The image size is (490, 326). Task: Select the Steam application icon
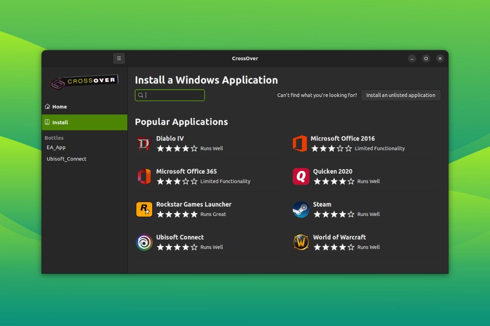pyautogui.click(x=301, y=209)
